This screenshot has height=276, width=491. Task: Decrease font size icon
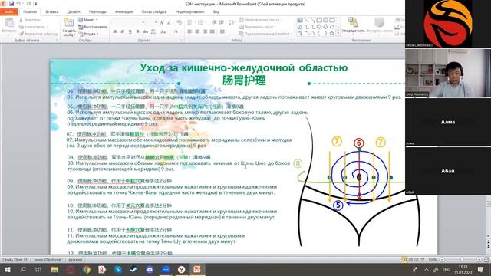169,22
